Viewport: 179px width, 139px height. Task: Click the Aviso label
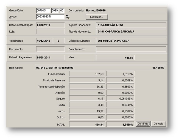pos(13,17)
